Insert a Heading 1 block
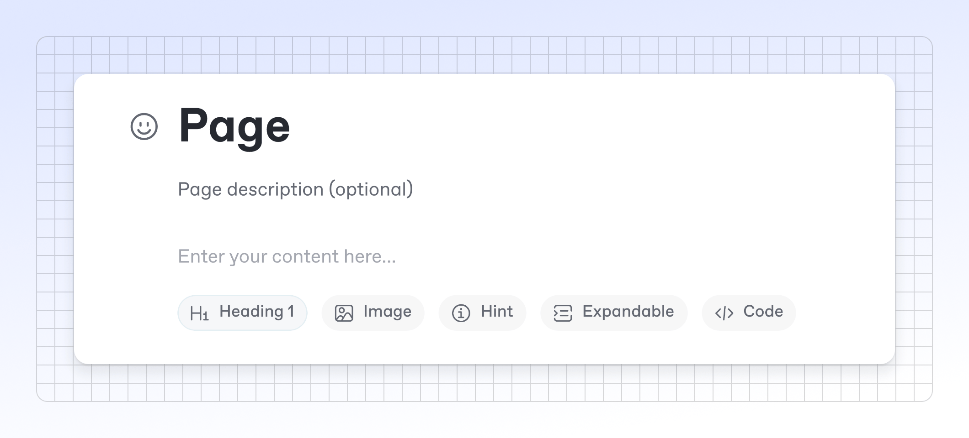Image resolution: width=969 pixels, height=438 pixels. pyautogui.click(x=242, y=313)
